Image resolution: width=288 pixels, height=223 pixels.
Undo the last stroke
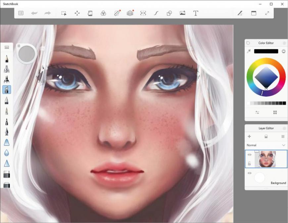coord(34,13)
